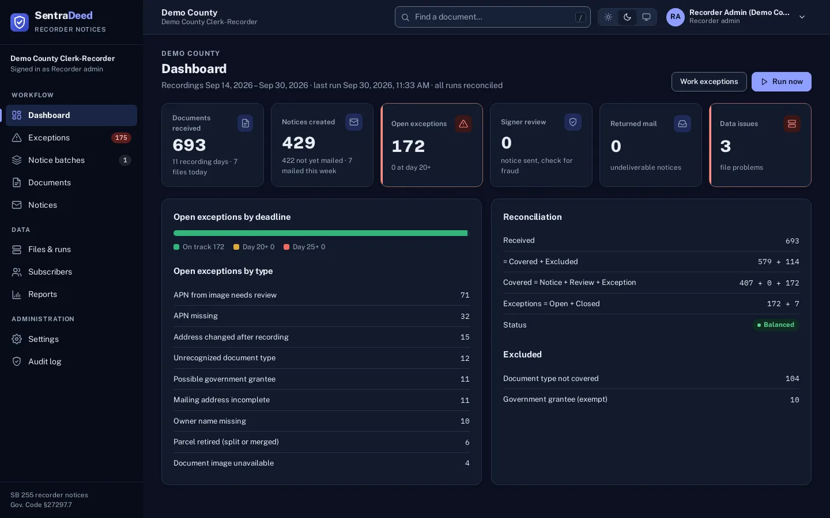The height and width of the screenshot is (518, 830).
Task: Click the Audit log shield icon
Action: (x=17, y=361)
